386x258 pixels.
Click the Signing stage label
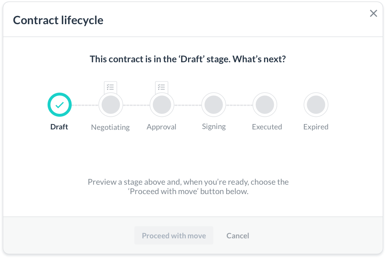coord(214,127)
